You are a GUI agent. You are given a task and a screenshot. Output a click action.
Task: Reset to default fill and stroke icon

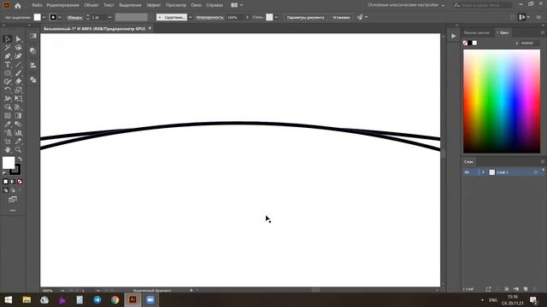4,173
